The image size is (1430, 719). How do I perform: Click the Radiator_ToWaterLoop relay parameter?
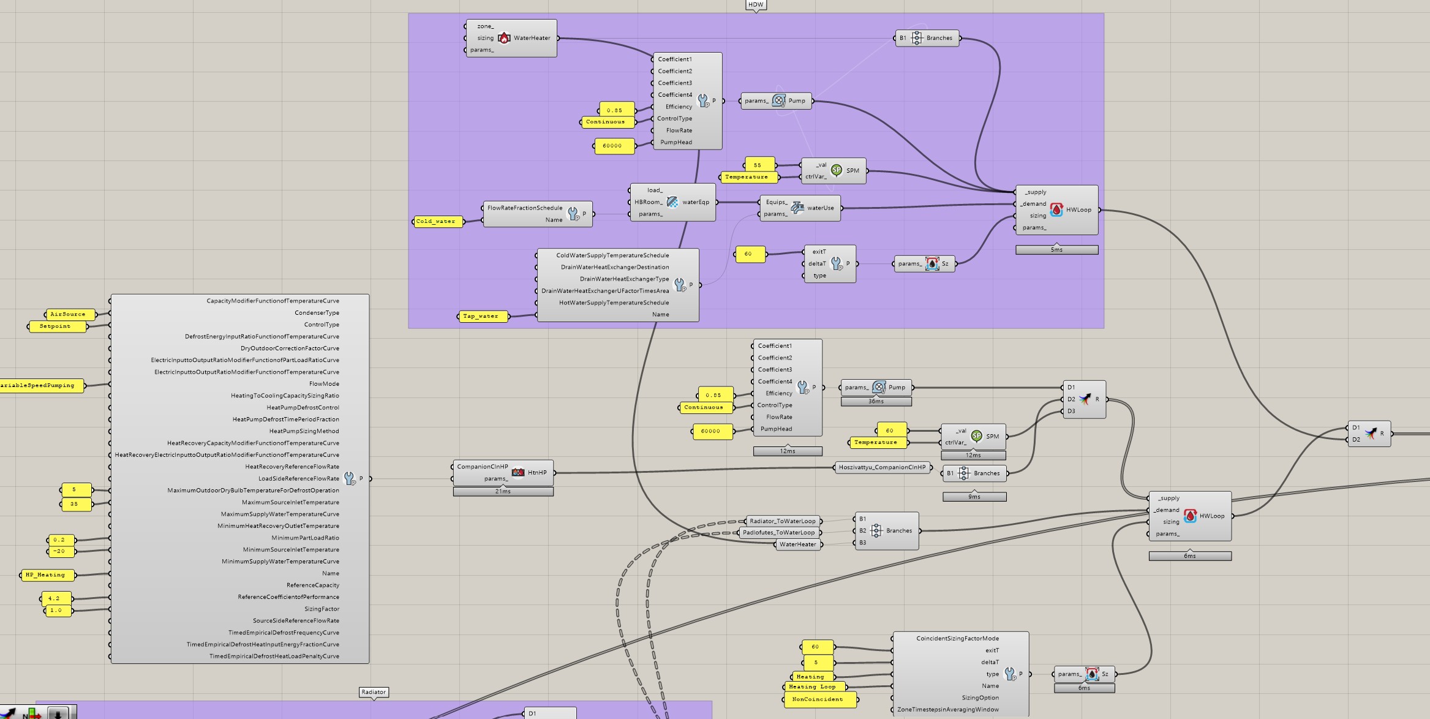[x=783, y=521]
